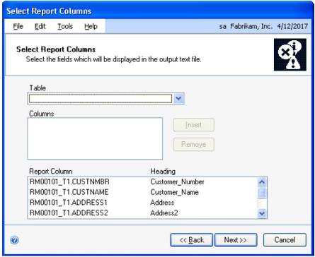315x257 pixels.
Task: Click the << Back button
Action: click(x=191, y=240)
